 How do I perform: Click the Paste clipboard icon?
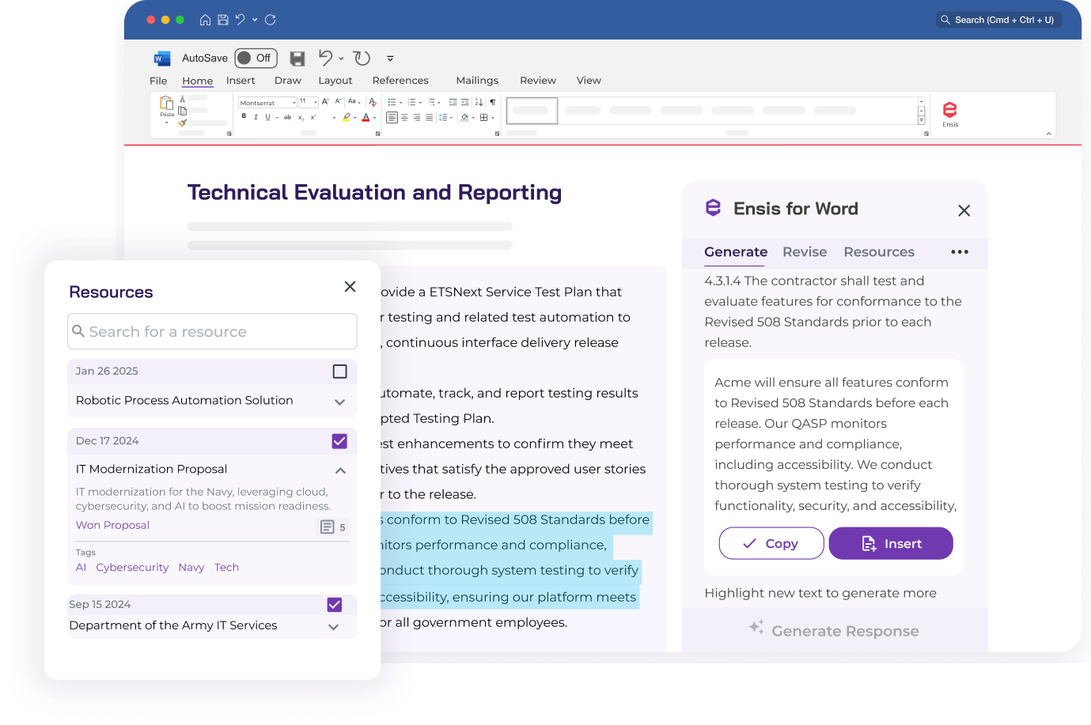167,103
